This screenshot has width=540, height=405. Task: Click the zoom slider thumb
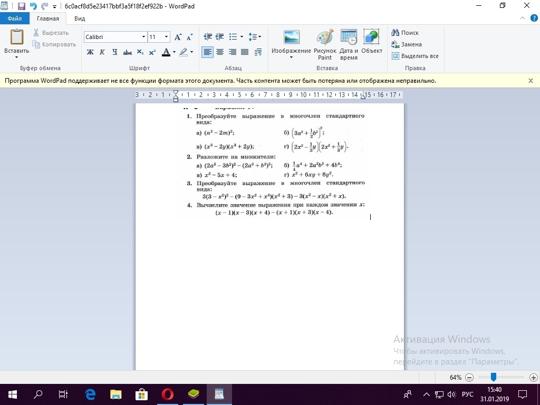tap(494, 377)
